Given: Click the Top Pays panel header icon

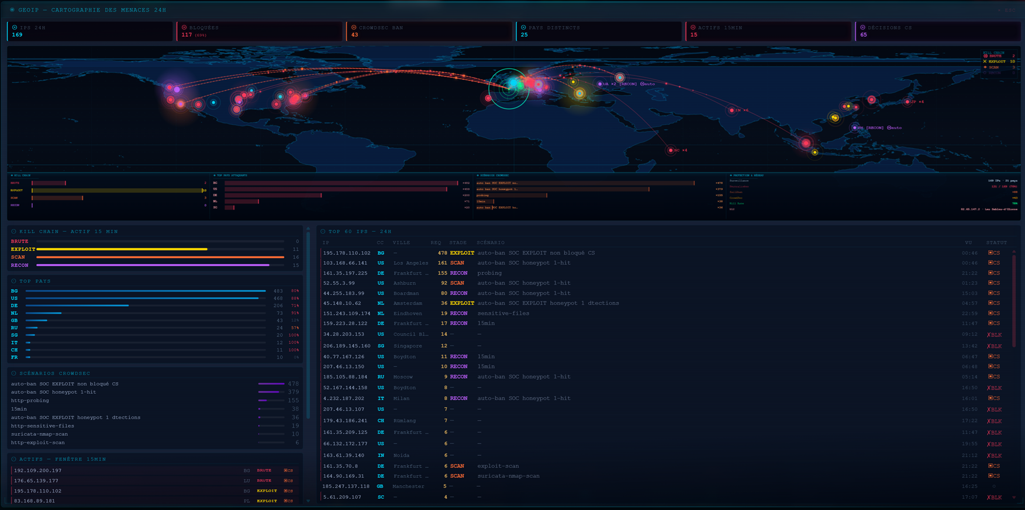Looking at the screenshot, I should (x=14, y=281).
